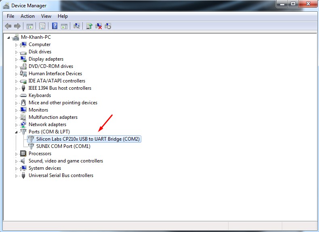Click Disable device toolbar icon

(108, 26)
